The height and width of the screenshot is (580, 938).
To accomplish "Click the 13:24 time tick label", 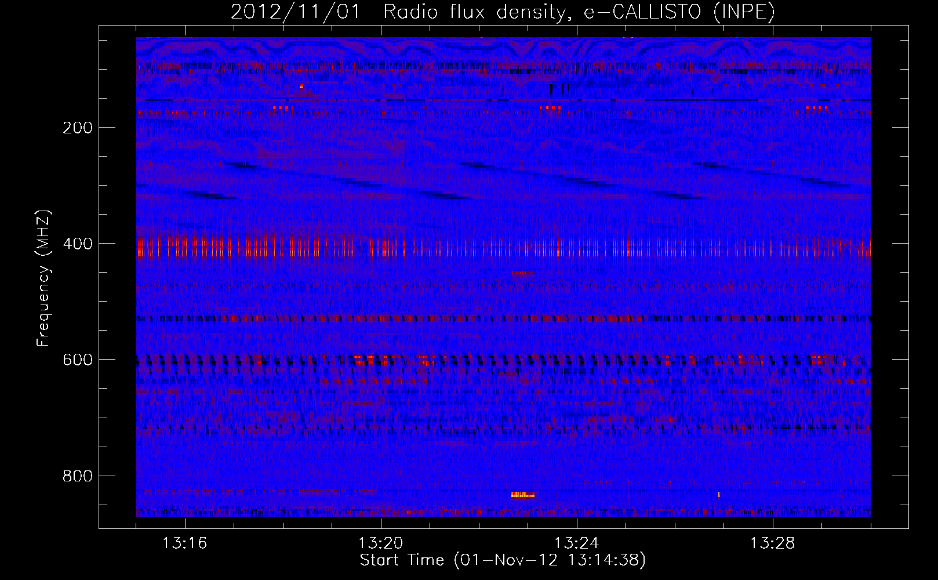I will (577, 543).
